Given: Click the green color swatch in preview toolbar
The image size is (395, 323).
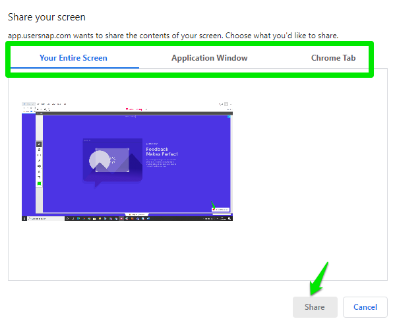Looking at the screenshot, I should 39,183.
